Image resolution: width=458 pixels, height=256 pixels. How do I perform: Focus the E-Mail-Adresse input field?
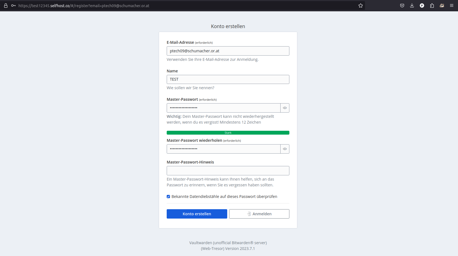(x=228, y=51)
